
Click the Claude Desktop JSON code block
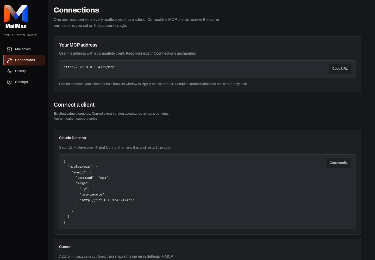pyautogui.click(x=207, y=192)
